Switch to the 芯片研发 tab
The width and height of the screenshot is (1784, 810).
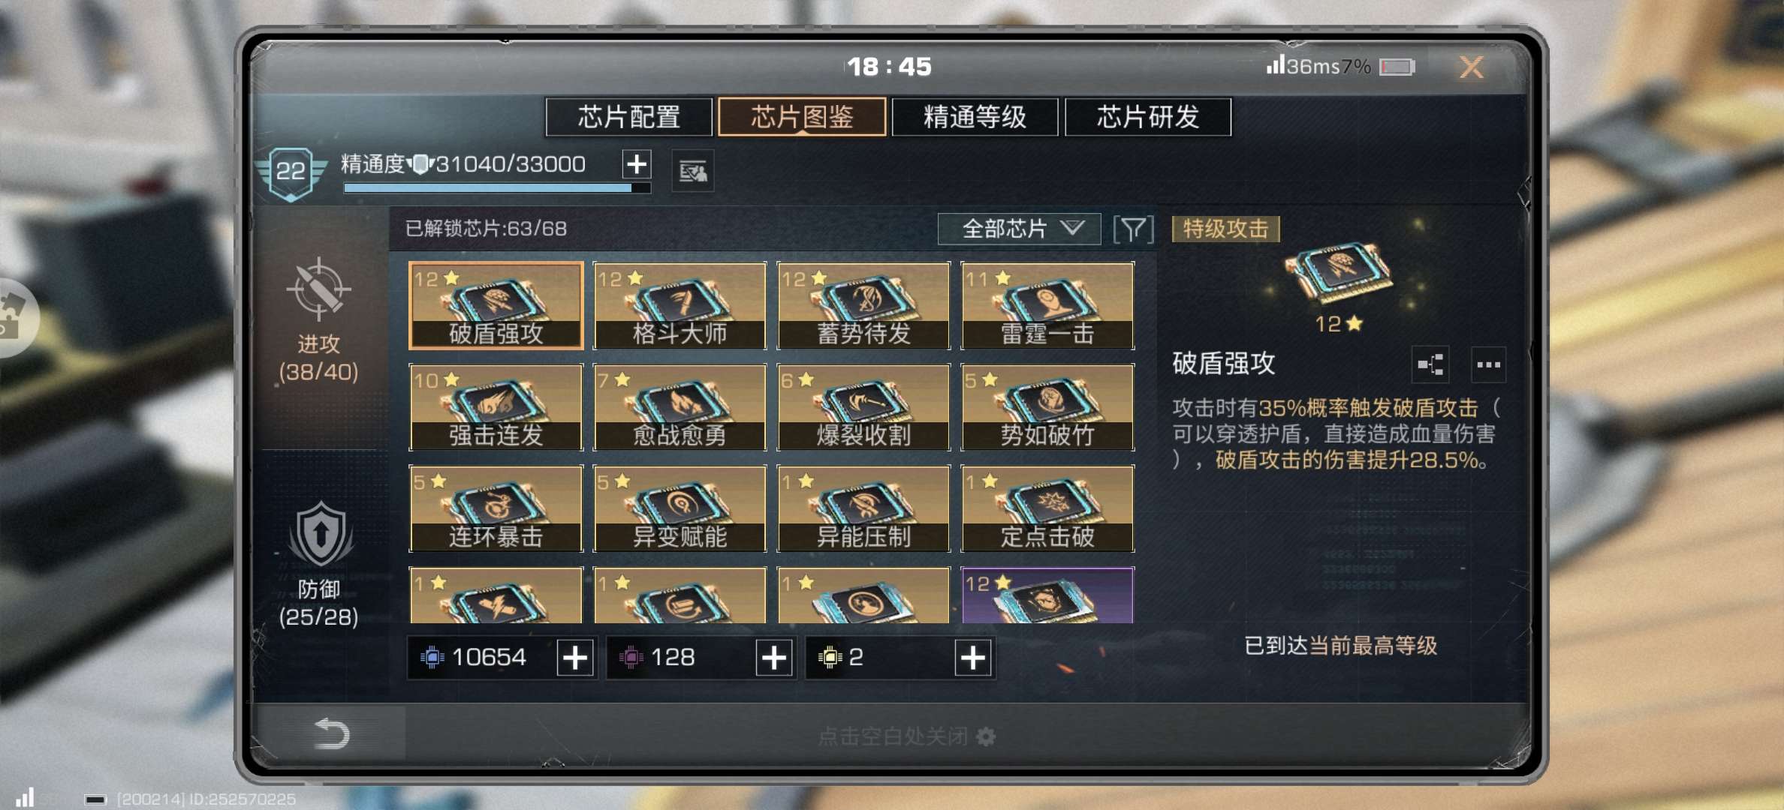[x=1148, y=117]
